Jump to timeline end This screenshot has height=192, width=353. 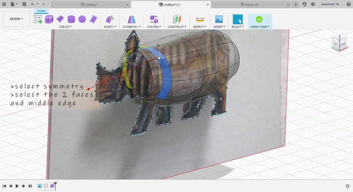point(30,186)
